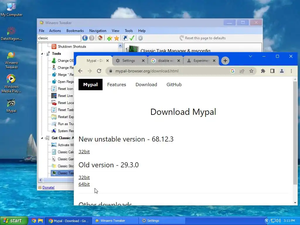
Task: Go to Winaero Tweaker home page icon
Action: (x=100, y=38)
